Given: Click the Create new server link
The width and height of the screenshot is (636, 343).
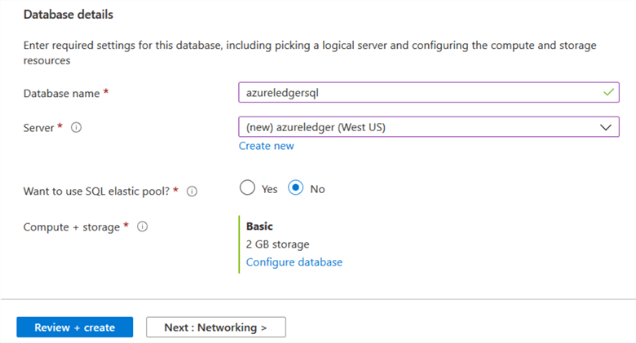Looking at the screenshot, I should click(x=266, y=146).
